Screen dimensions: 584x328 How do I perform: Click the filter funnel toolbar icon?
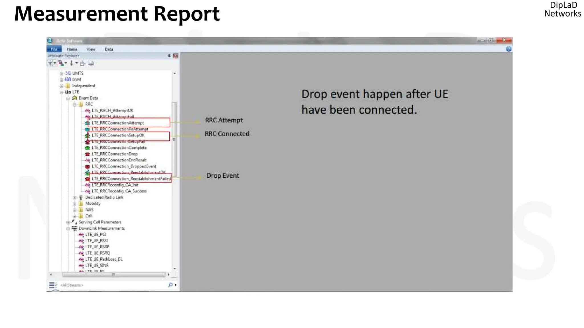tap(50, 63)
